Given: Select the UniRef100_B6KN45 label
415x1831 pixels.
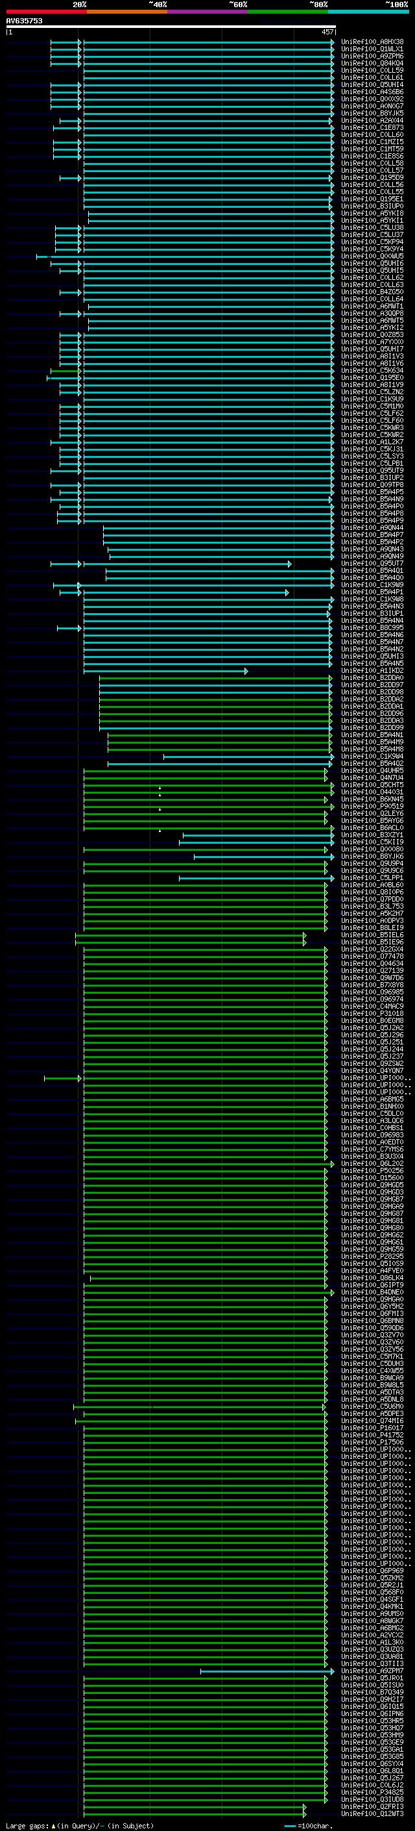Looking at the screenshot, I should [x=372, y=799].
